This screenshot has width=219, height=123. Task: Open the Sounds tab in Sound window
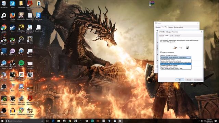(170, 27)
